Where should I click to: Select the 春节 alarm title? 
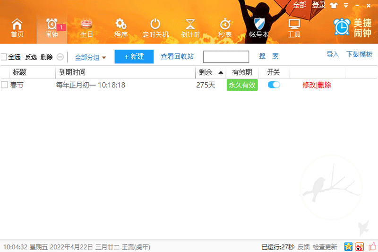(x=17, y=85)
